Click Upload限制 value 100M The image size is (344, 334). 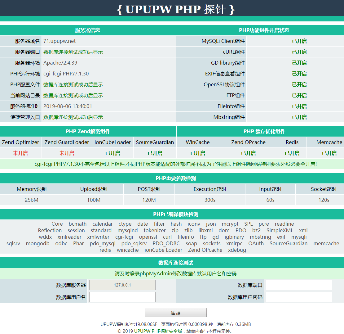(x=94, y=200)
